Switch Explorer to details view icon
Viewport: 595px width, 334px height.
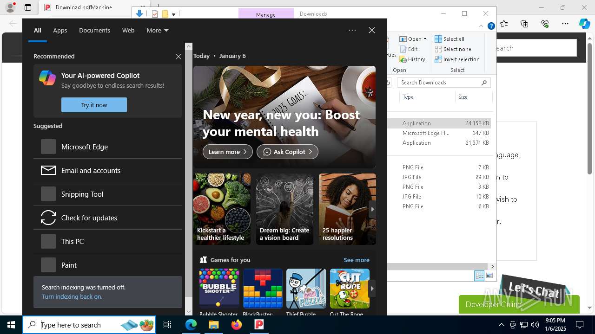[x=479, y=276]
